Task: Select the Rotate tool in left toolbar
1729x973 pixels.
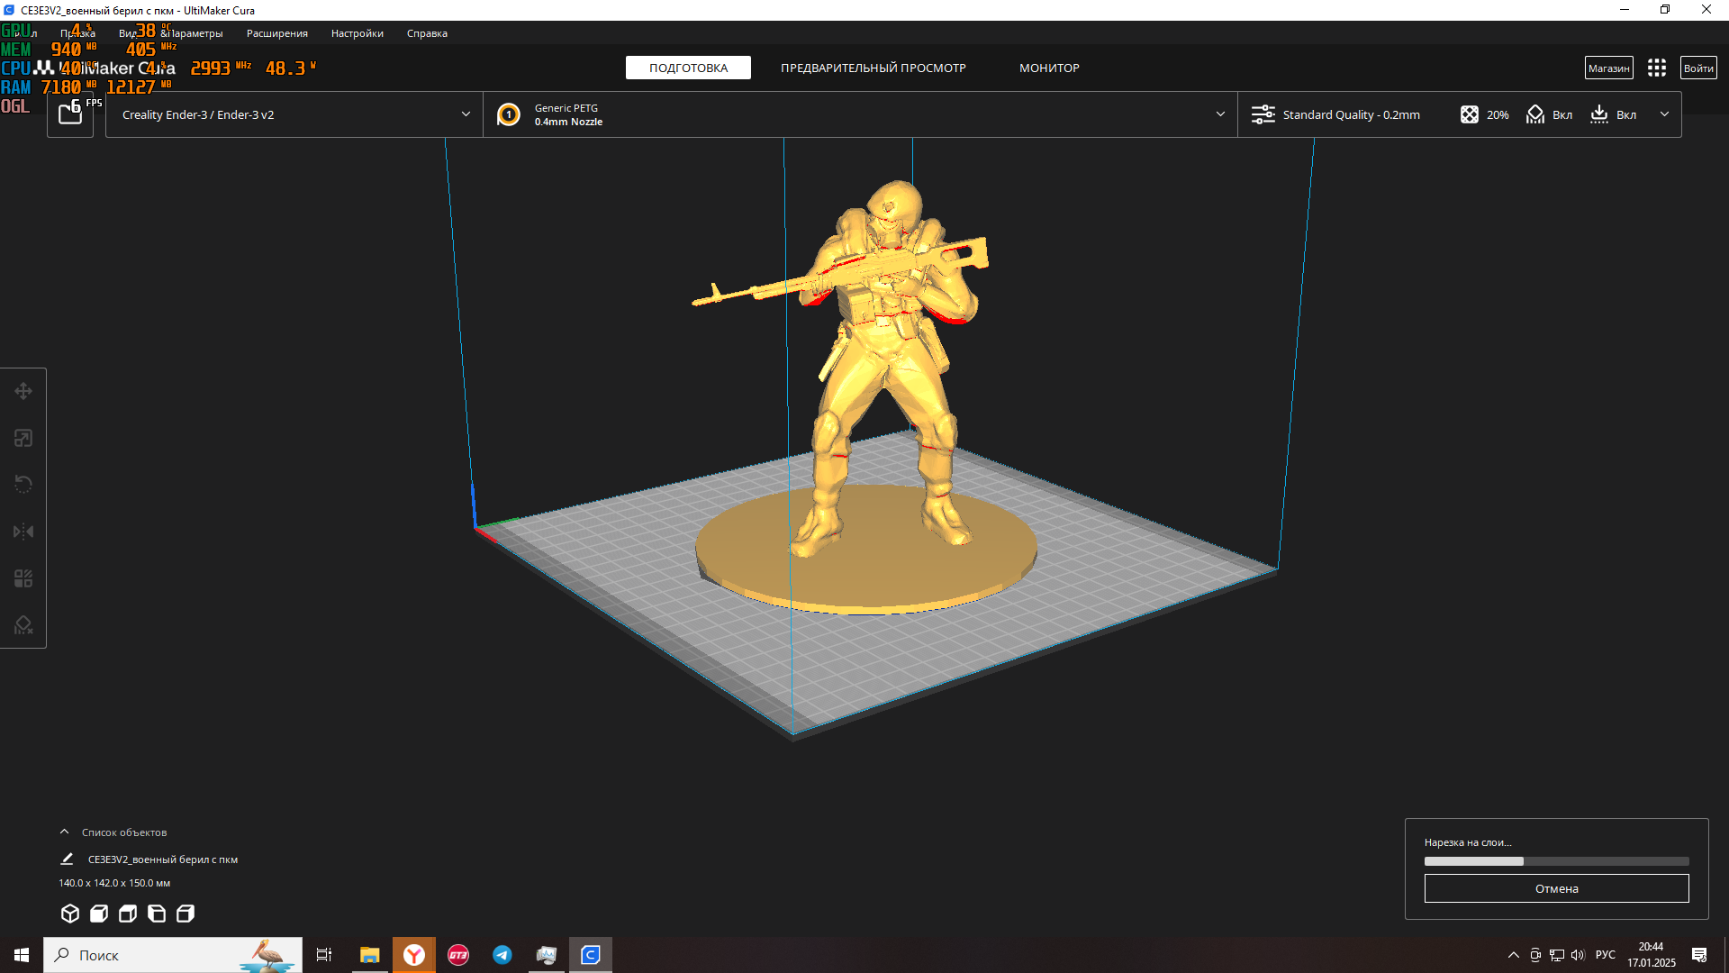Action: pyautogui.click(x=23, y=485)
